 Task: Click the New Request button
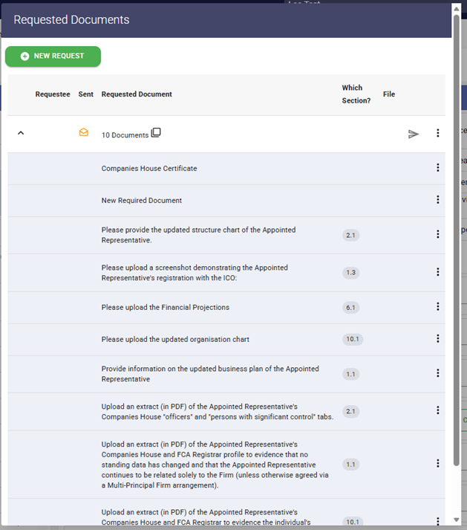pos(53,56)
